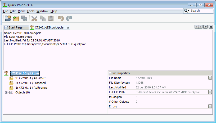Select the Errors property row label
The image size is (216, 123).
tap(113, 106)
